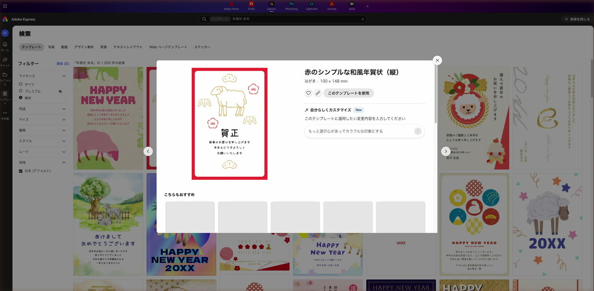Viewport: 594px width, 291px height.
Task: Toggle the 日本 (デフォルト) region checkbox
Action: pos(20,171)
